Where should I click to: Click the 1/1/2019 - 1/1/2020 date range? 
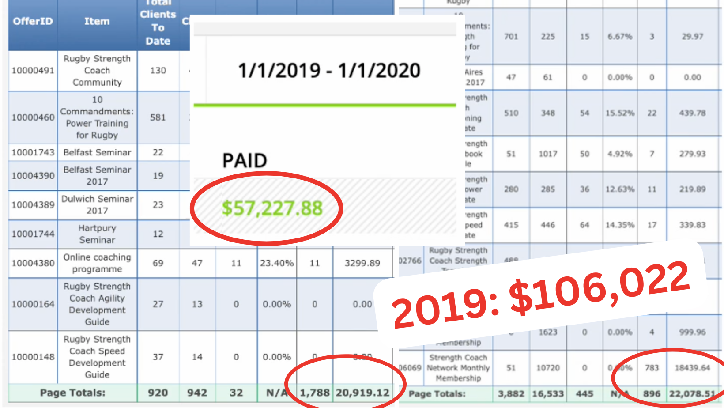coord(329,71)
